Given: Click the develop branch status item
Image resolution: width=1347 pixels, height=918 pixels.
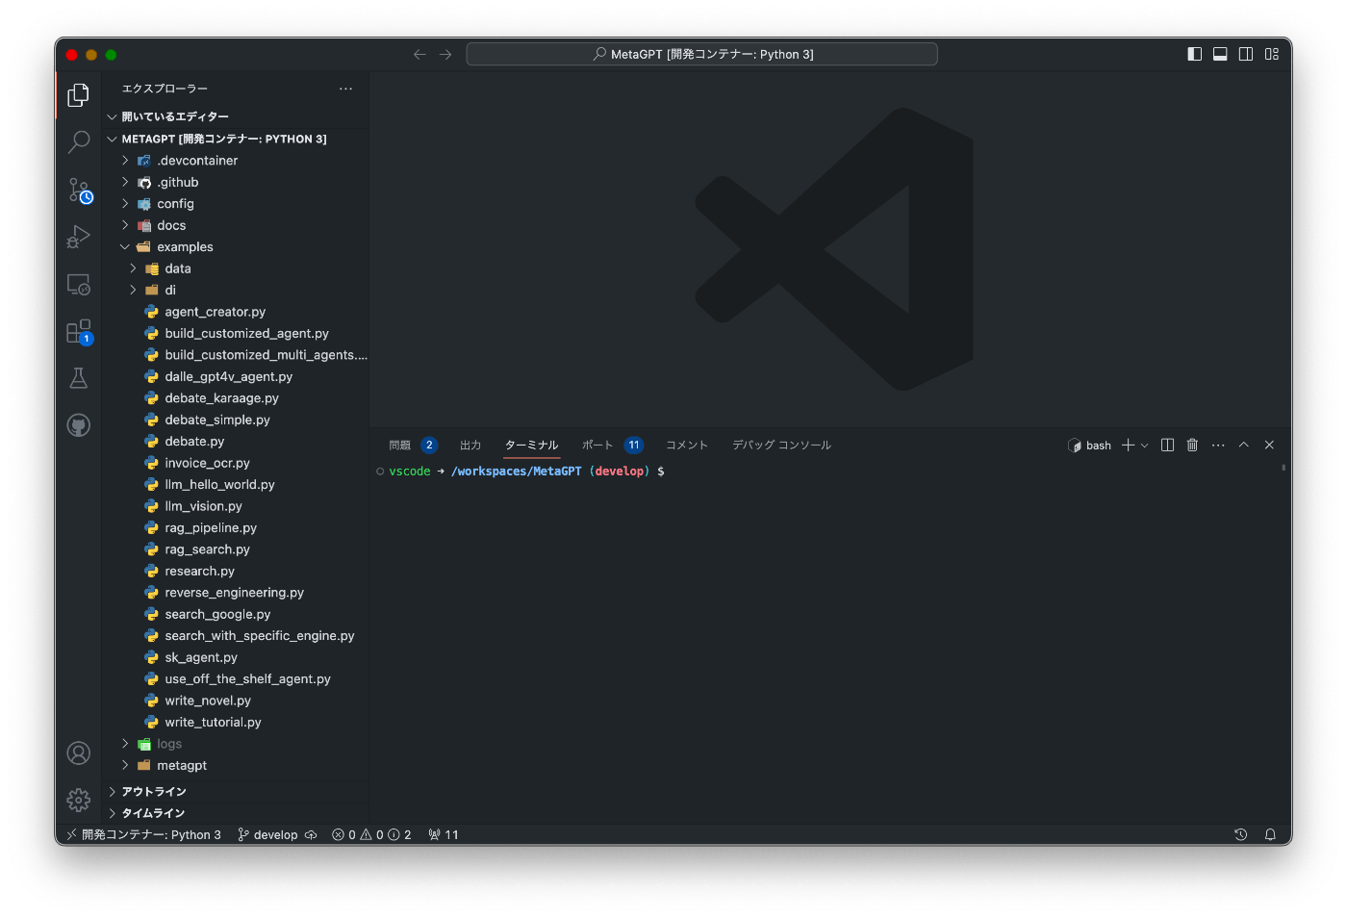Looking at the screenshot, I should tap(268, 834).
